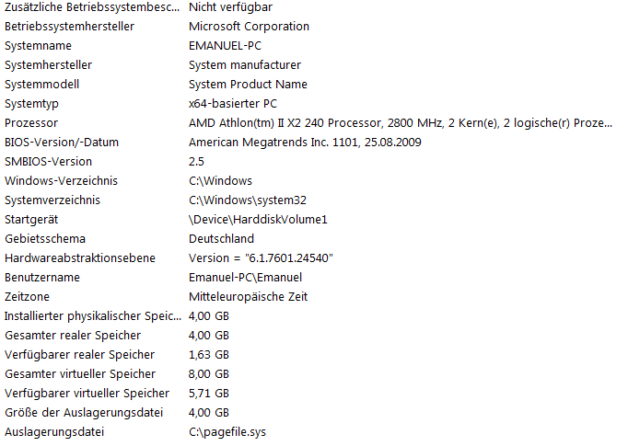Click the Betriebssystemhersteller row label
The width and height of the screenshot is (628, 446).
click(x=69, y=27)
